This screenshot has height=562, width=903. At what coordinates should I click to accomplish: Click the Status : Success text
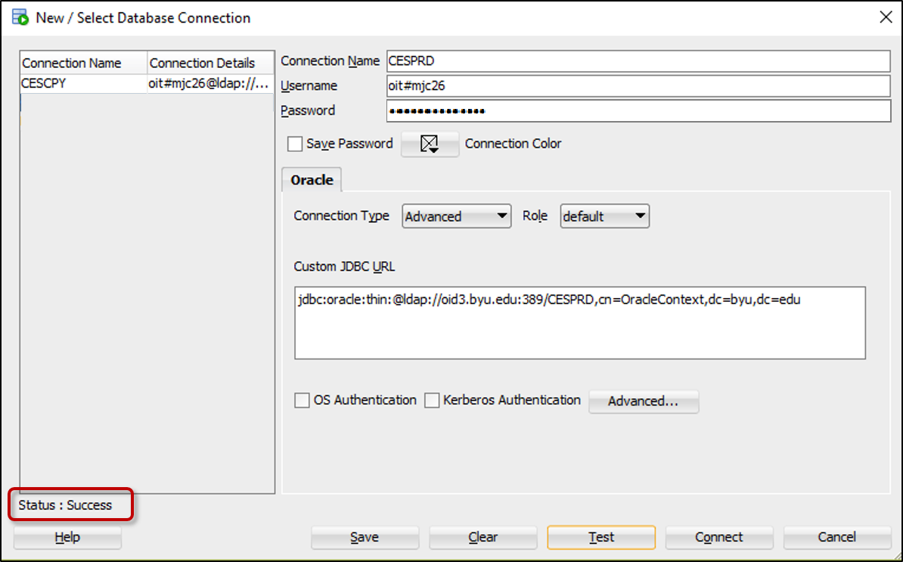[x=65, y=505]
